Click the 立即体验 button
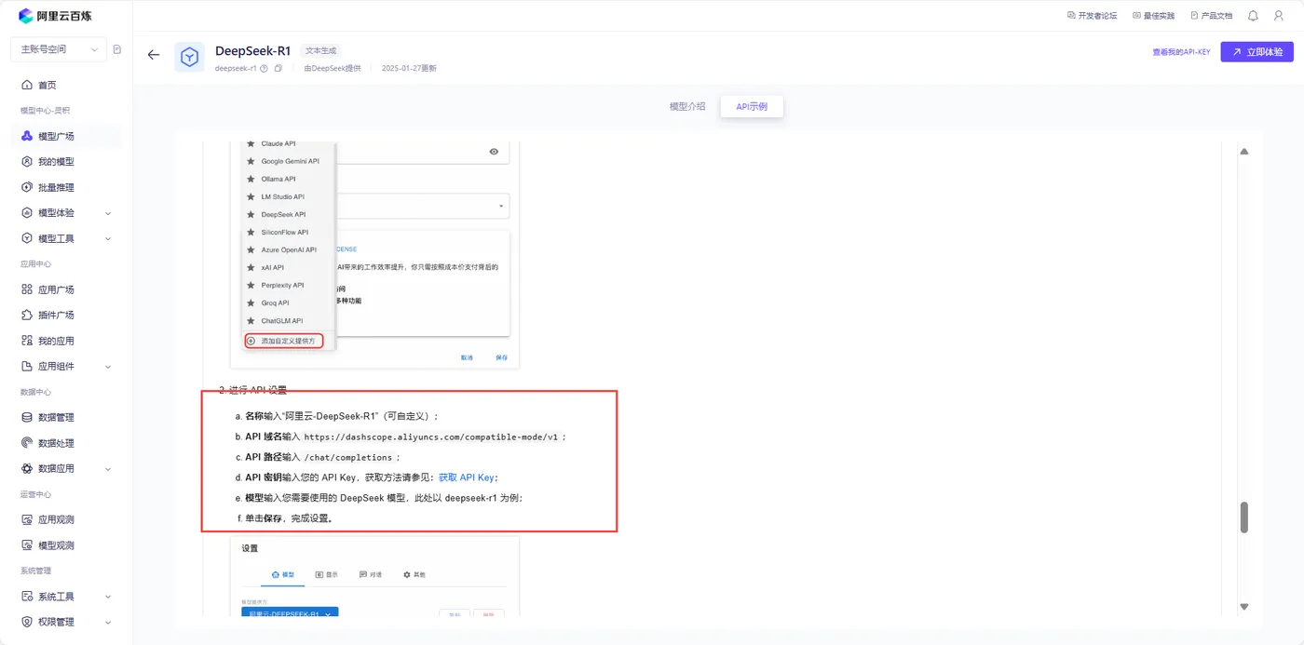Image resolution: width=1304 pixels, height=645 pixels. point(1256,52)
